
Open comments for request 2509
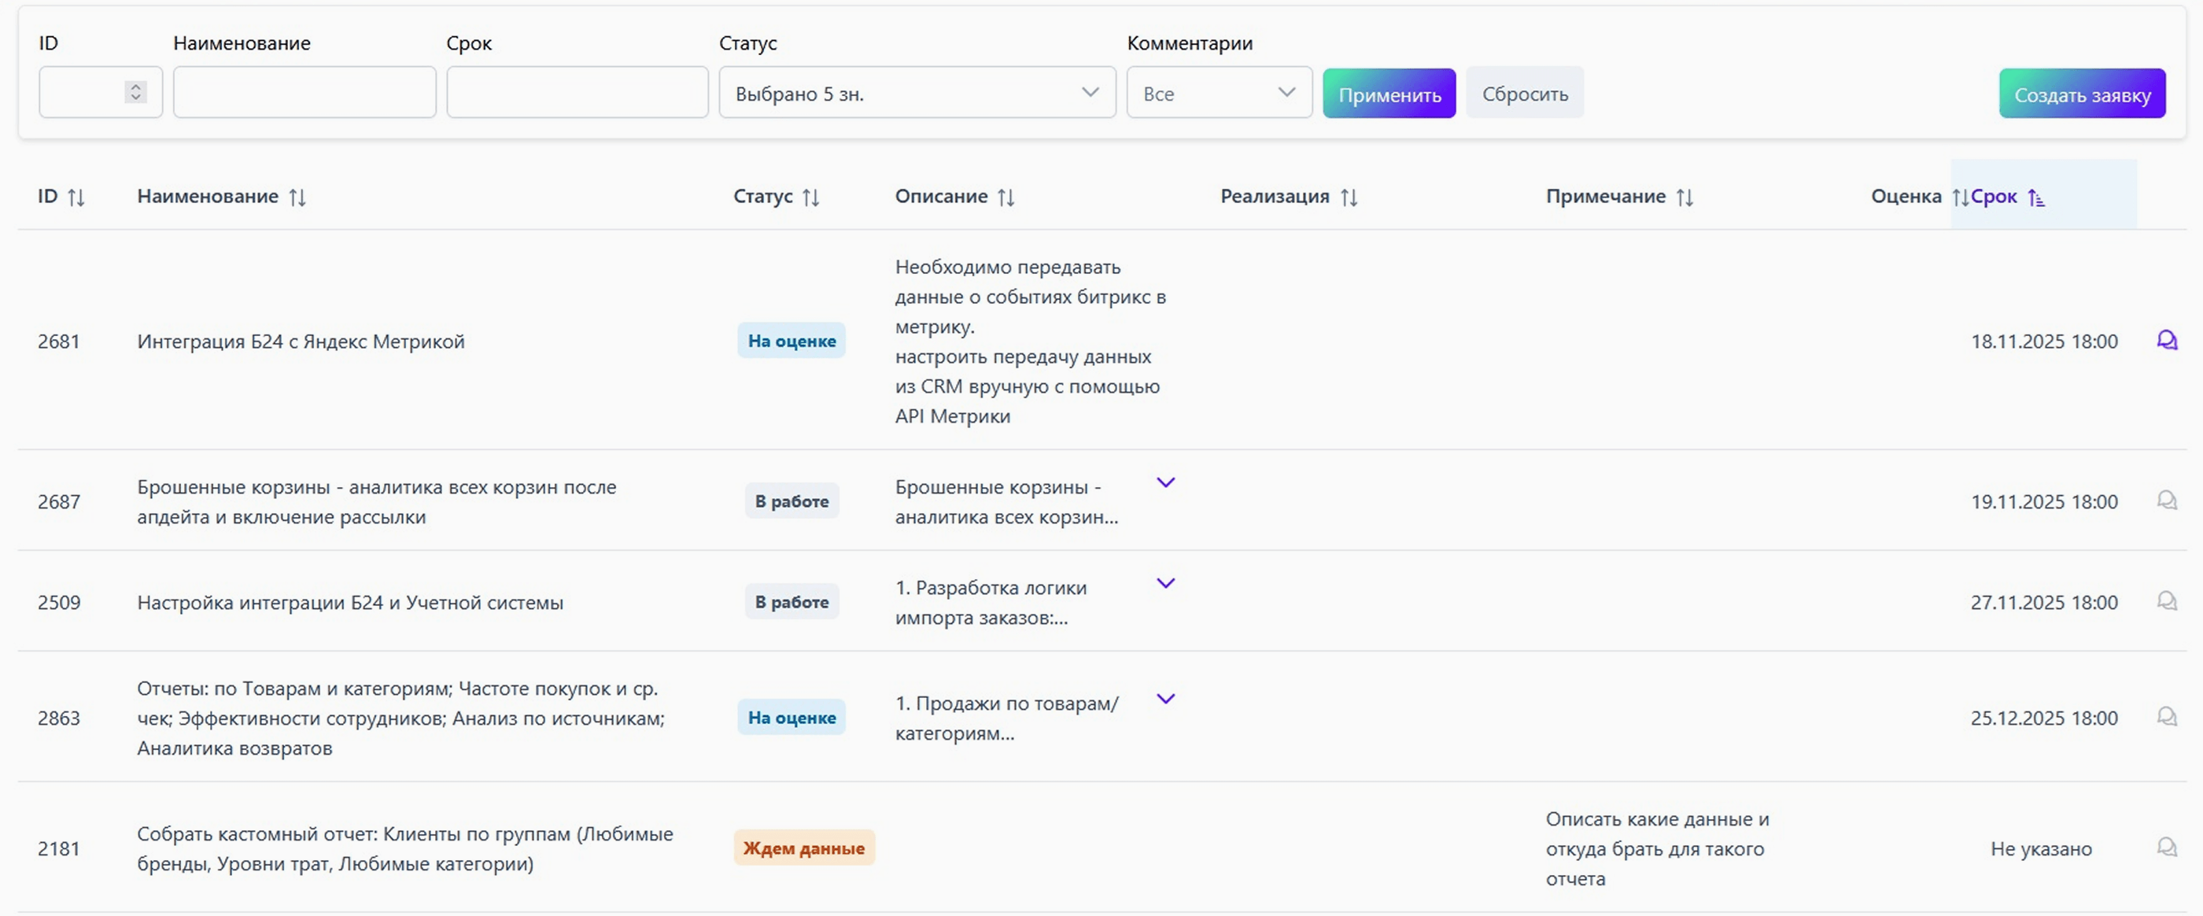pos(2166,601)
